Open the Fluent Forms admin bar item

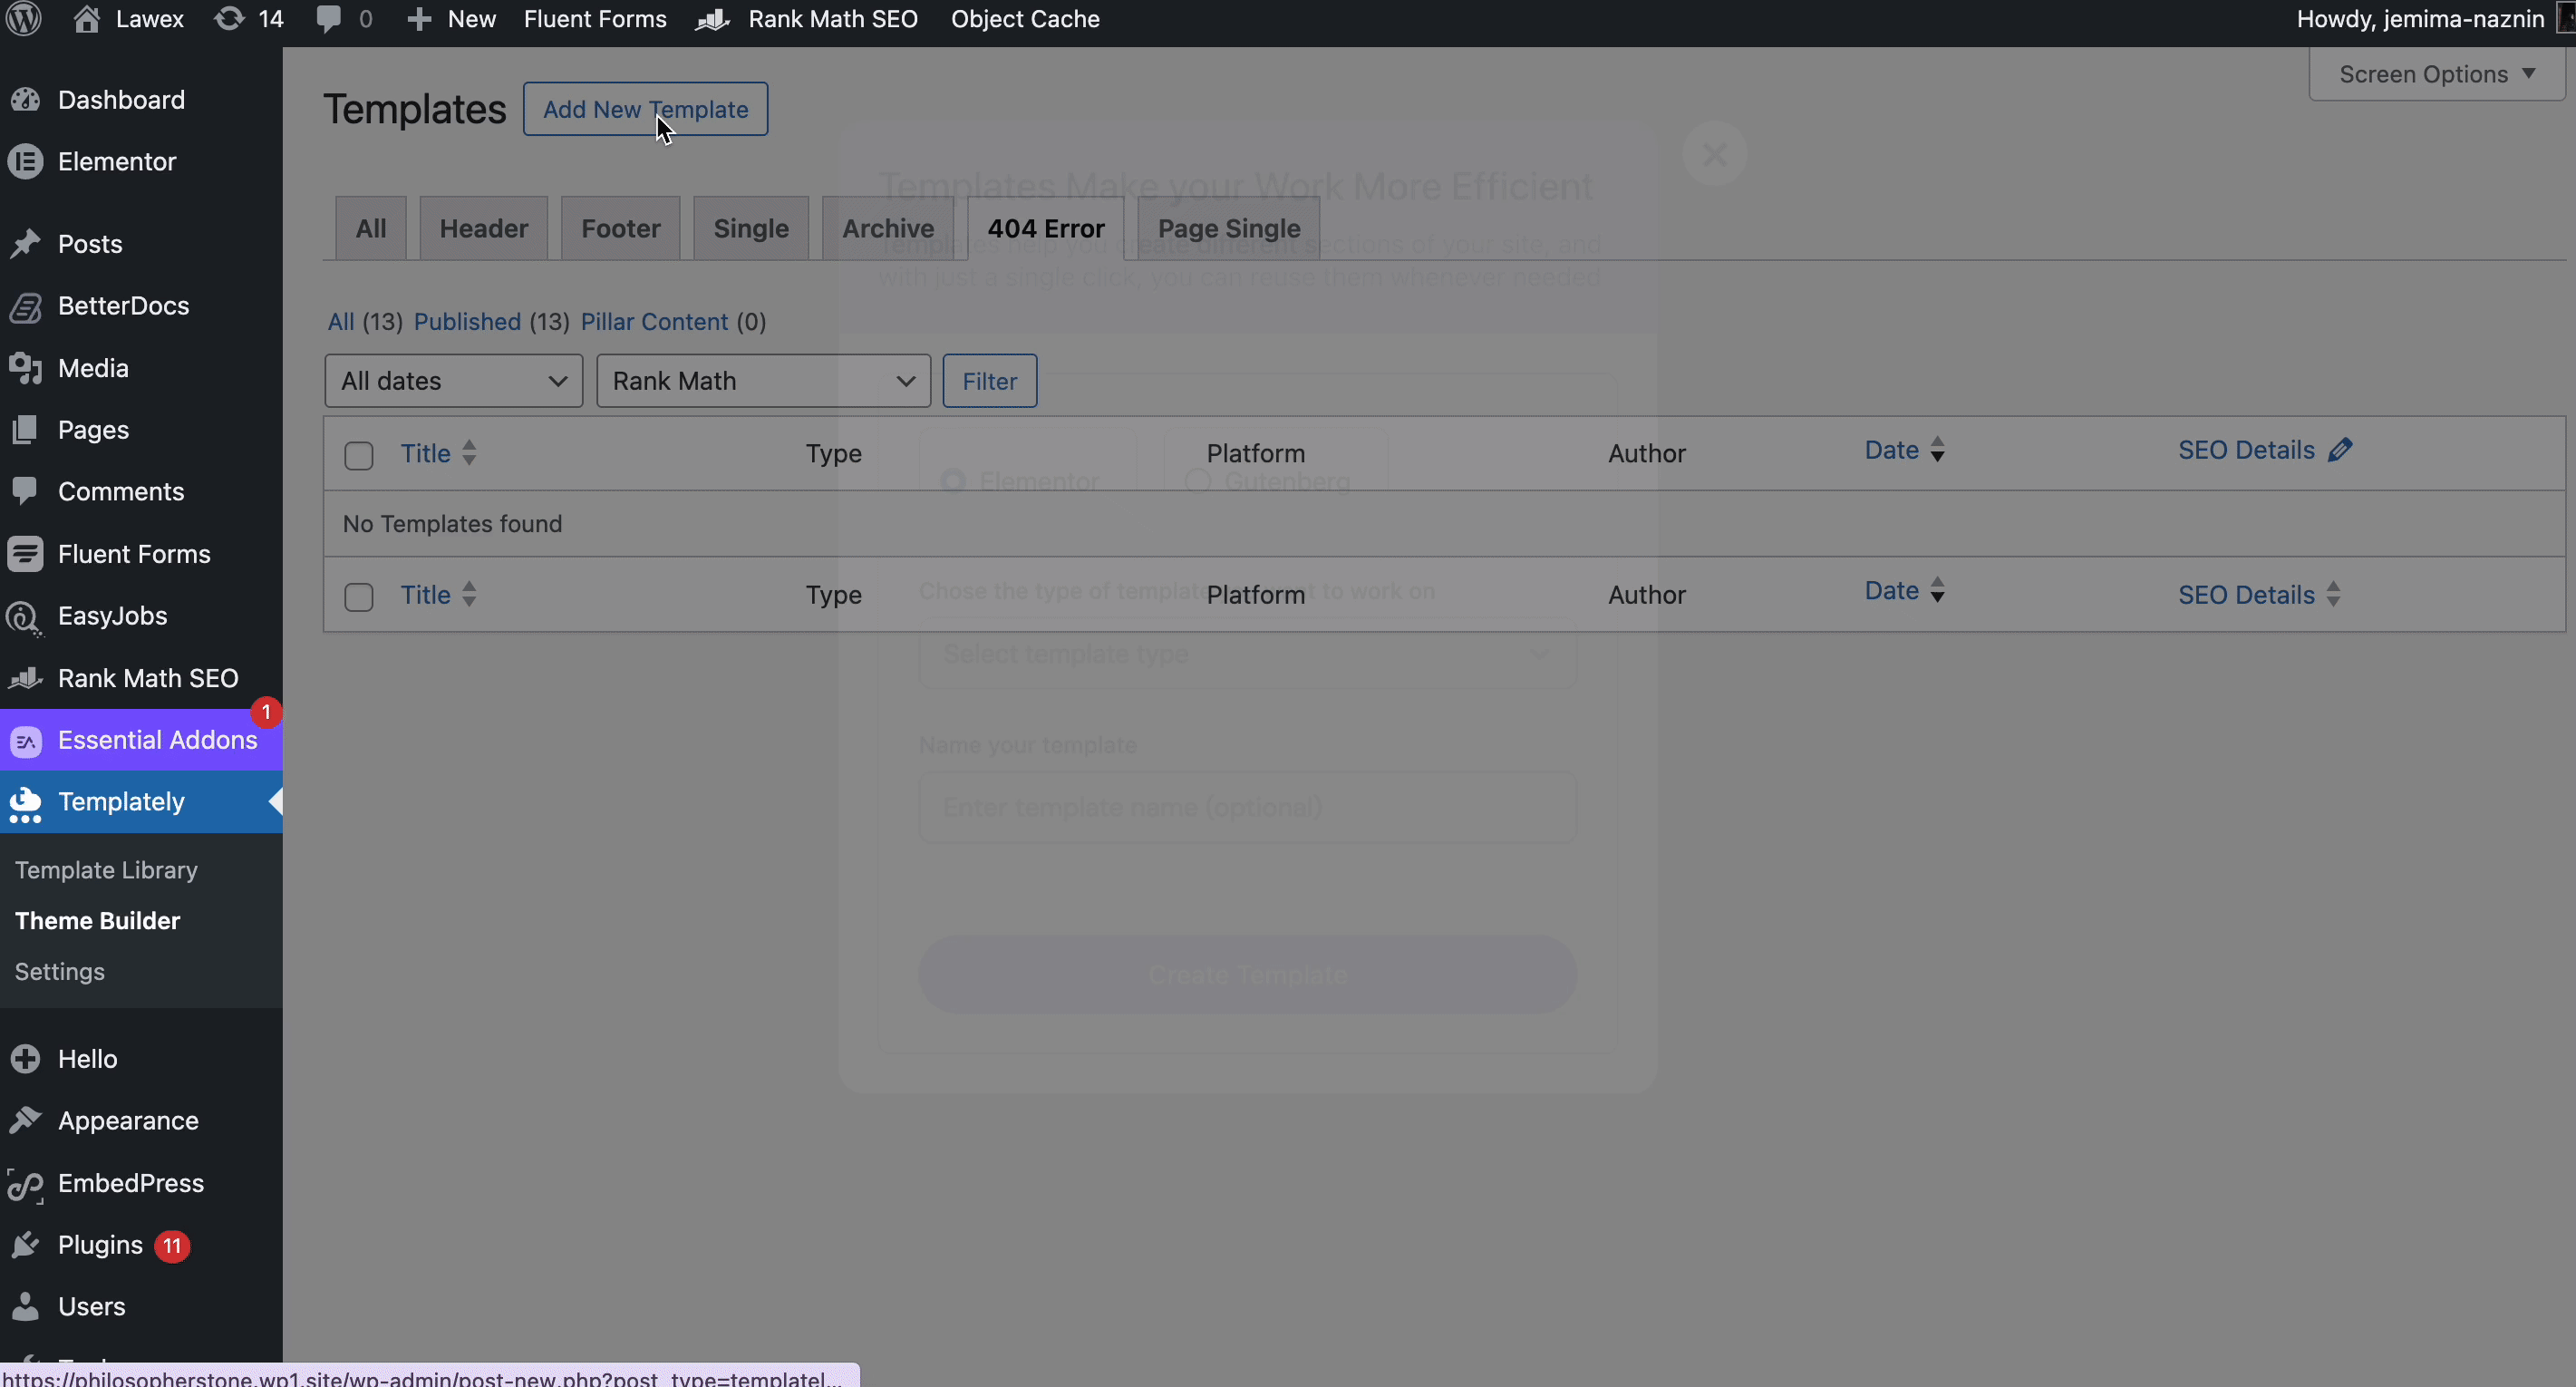pos(595,19)
